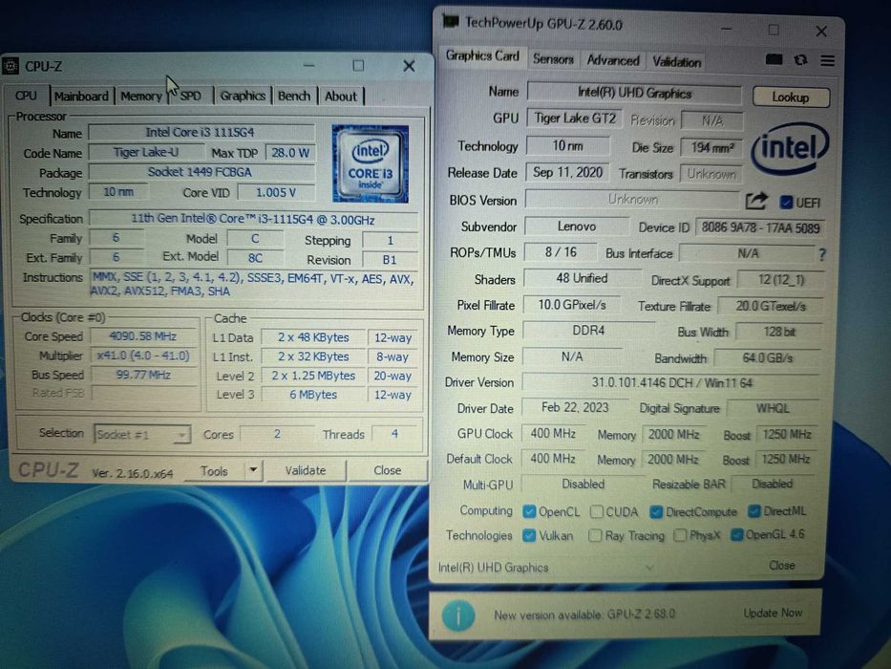Open the Socket #1 selection dropdown
The width and height of the screenshot is (891, 669).
pyautogui.click(x=142, y=435)
